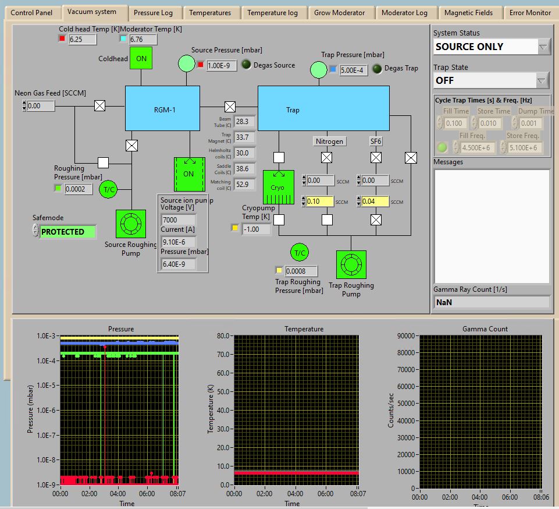
Task: Toggle the Degas Source indicator
Action: coord(246,65)
